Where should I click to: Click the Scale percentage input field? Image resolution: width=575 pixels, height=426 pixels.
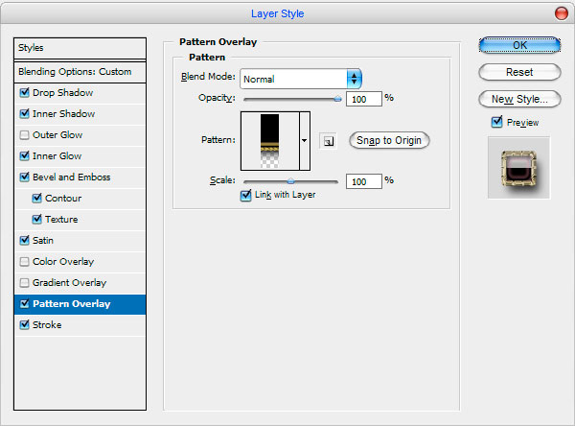pyautogui.click(x=364, y=181)
